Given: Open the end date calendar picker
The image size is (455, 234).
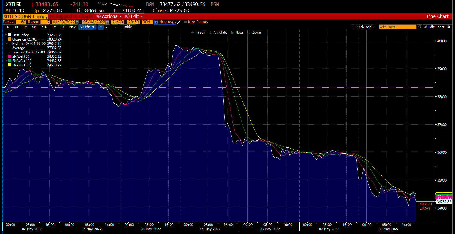Looking at the screenshot, I should (108, 22).
